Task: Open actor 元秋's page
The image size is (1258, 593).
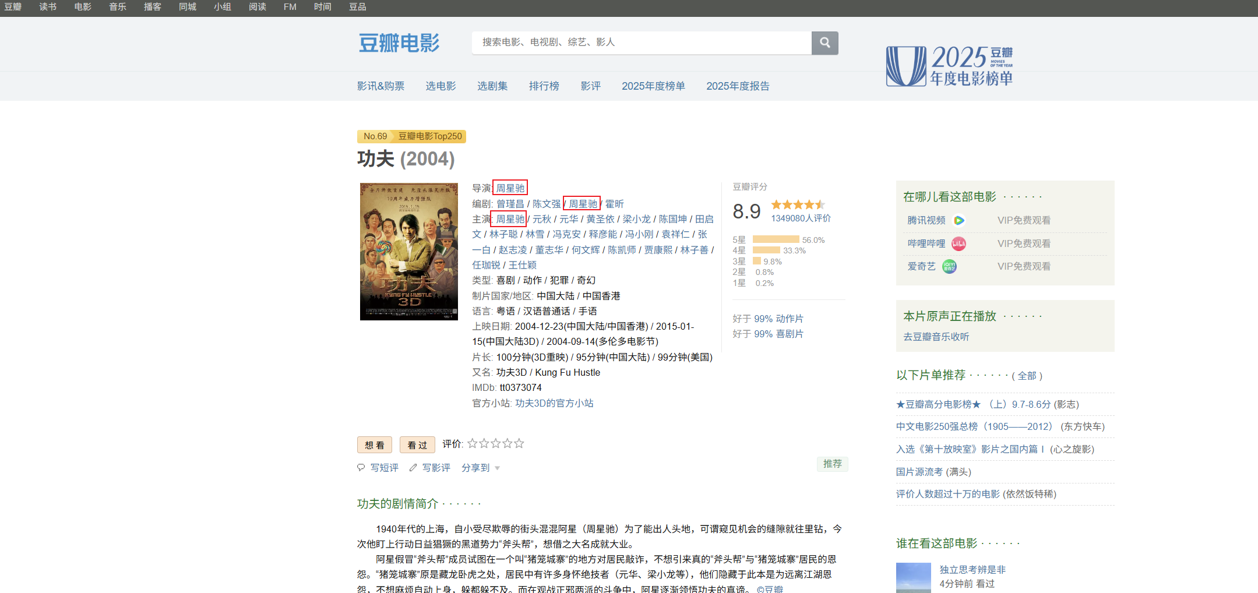Action: pos(542,219)
